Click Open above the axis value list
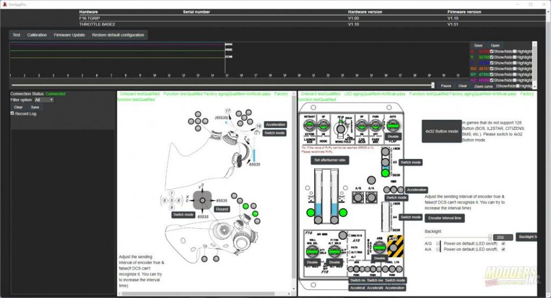Viewport: 551px width, 298px height. click(495, 46)
